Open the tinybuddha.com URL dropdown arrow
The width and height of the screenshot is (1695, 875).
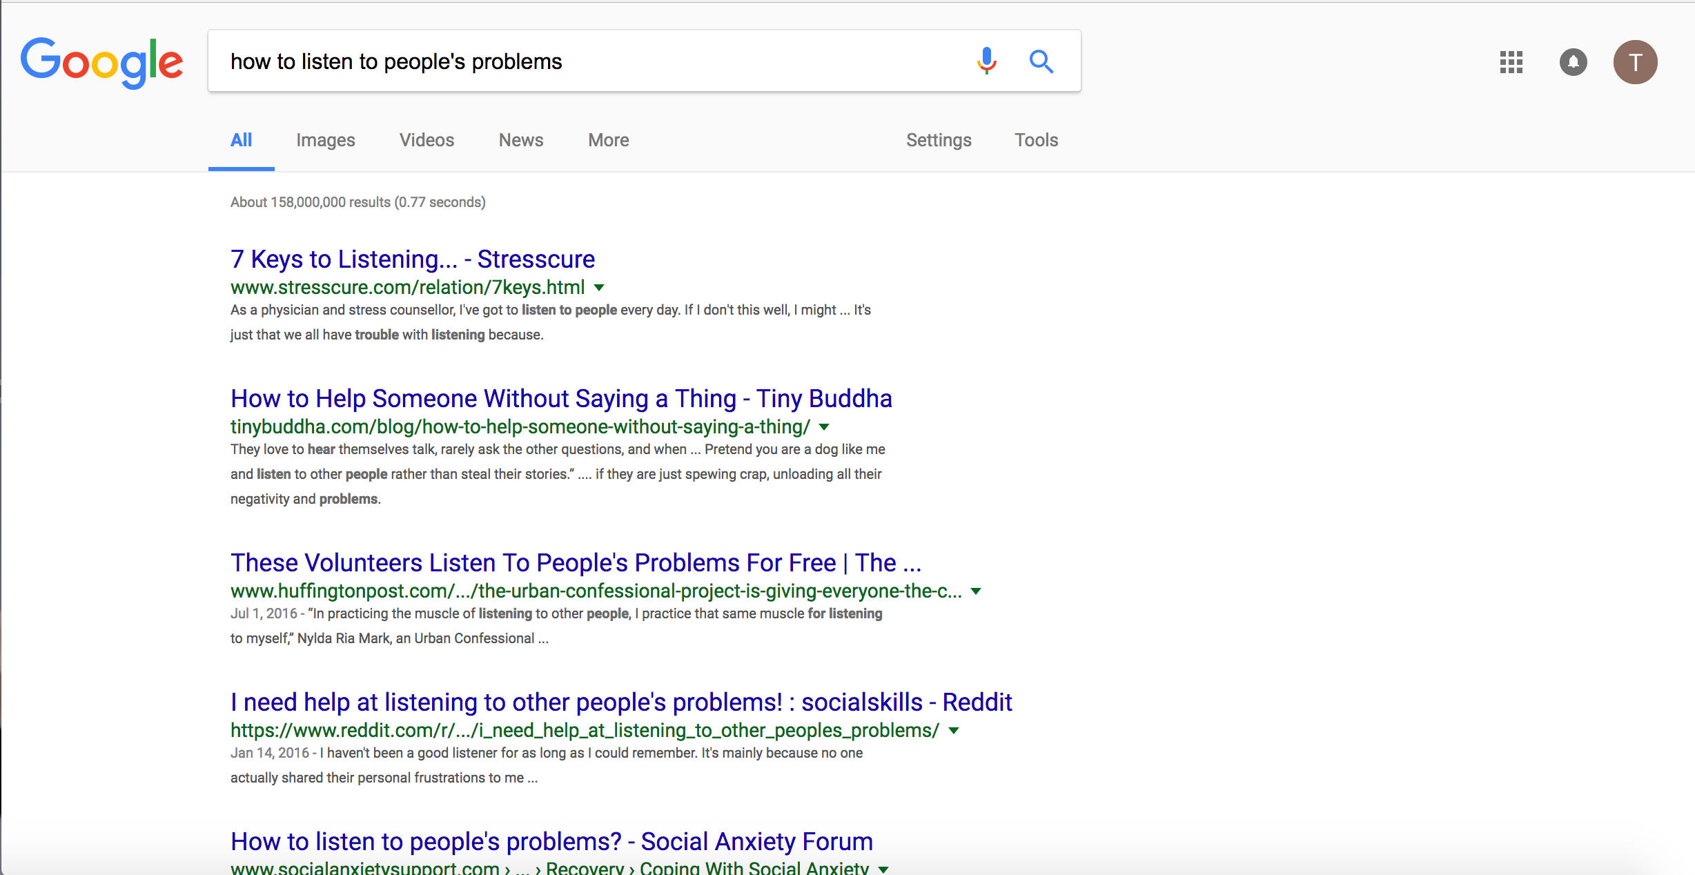(x=823, y=427)
